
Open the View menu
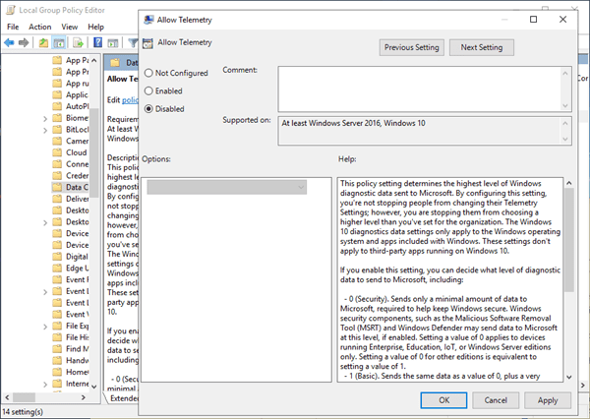point(70,27)
